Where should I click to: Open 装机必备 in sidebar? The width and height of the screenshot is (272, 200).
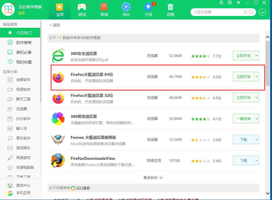[x=20, y=52]
